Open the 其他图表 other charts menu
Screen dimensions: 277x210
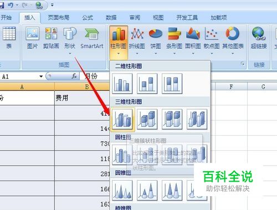233,40
